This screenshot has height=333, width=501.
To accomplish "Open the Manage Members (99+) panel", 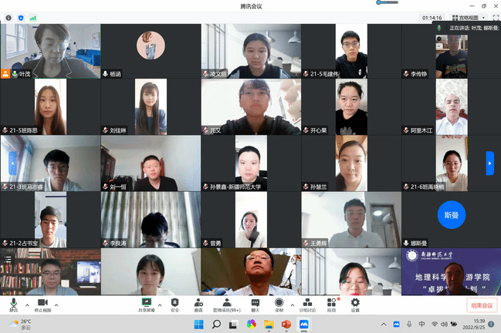I will point(226,303).
